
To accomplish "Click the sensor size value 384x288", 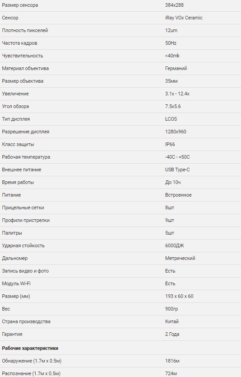I will pyautogui.click(x=174, y=5).
